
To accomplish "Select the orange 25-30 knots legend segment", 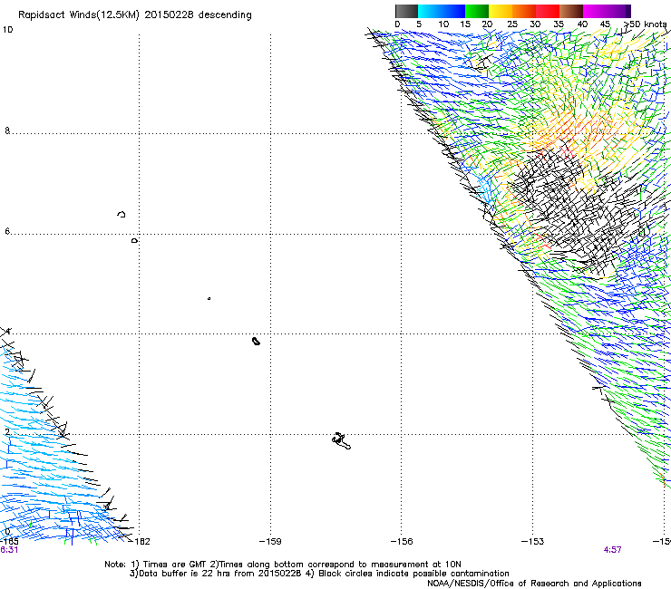I will click(524, 11).
